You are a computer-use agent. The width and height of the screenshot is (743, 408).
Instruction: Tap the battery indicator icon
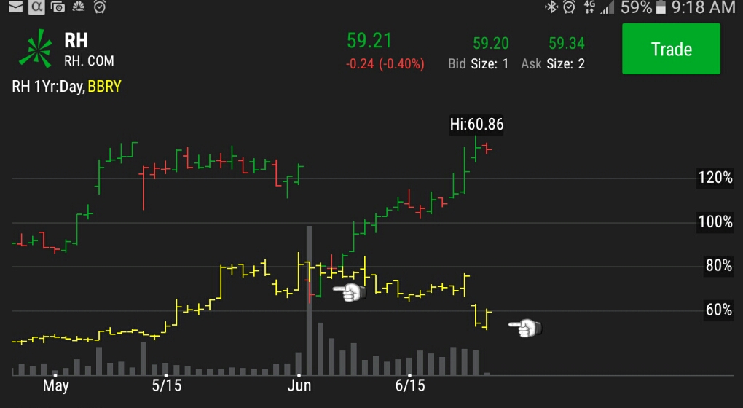661,7
